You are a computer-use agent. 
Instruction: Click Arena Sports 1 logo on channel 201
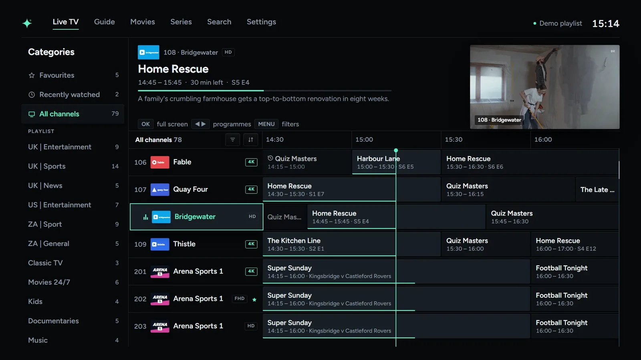(x=160, y=272)
